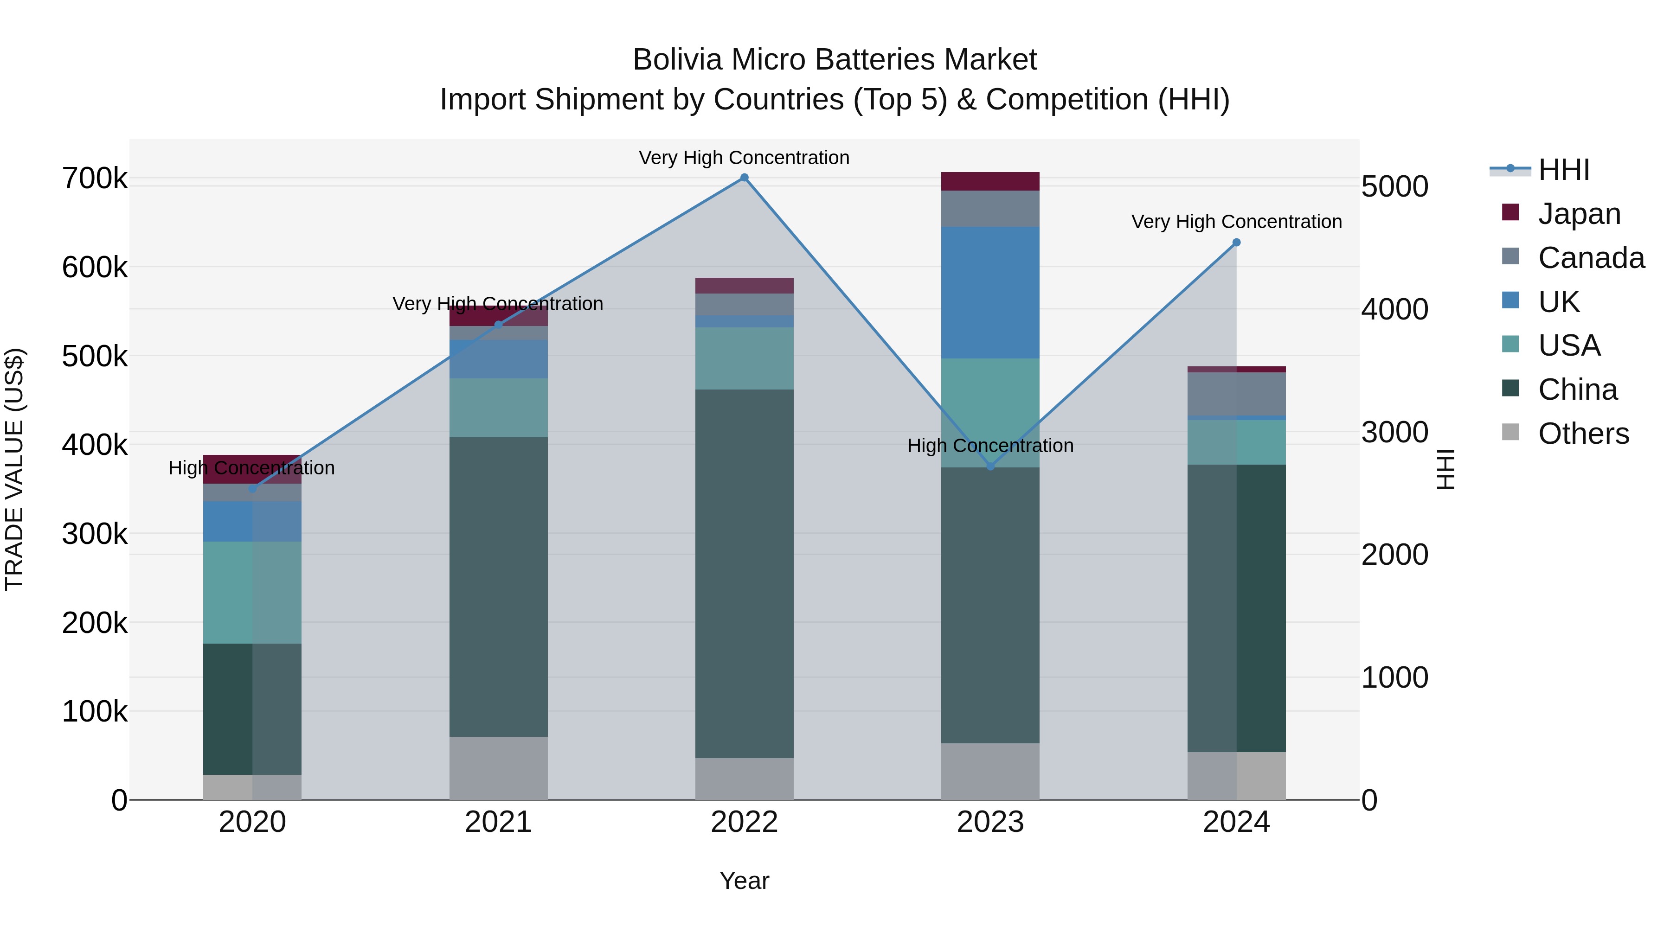This screenshot has width=1670, height=939.
Task: Click the China segment in 2021 bar
Action: click(499, 587)
